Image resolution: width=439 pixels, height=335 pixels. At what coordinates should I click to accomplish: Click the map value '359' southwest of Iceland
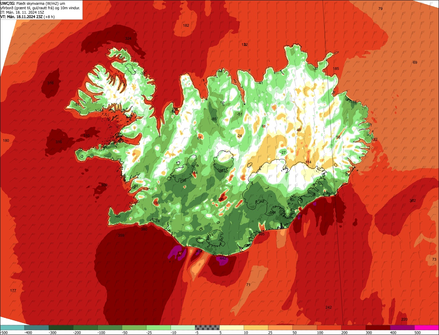pos(121,235)
